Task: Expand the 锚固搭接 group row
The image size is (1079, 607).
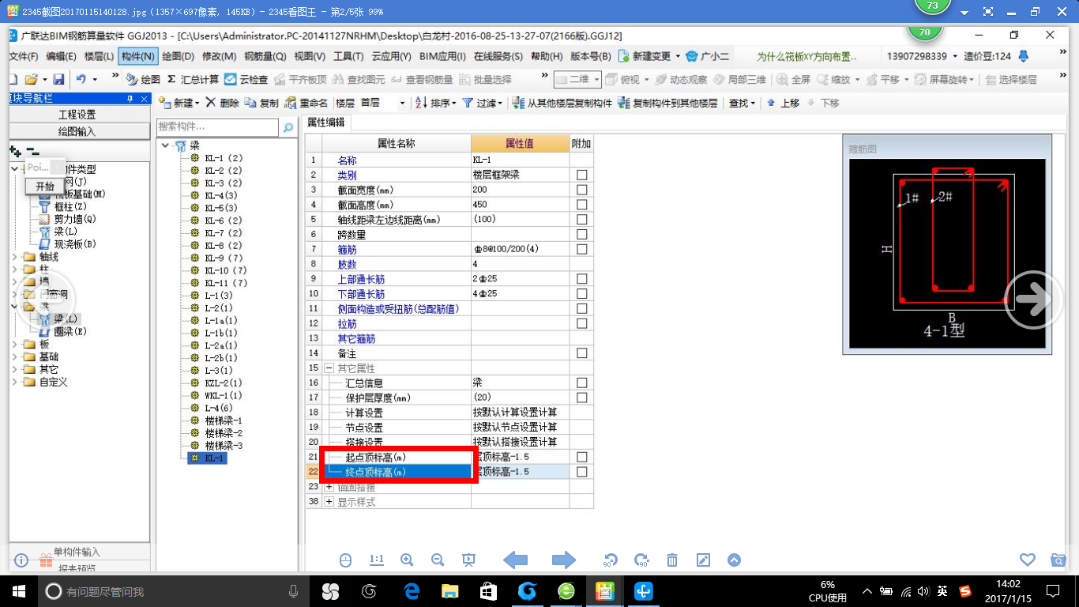Action: pos(329,487)
